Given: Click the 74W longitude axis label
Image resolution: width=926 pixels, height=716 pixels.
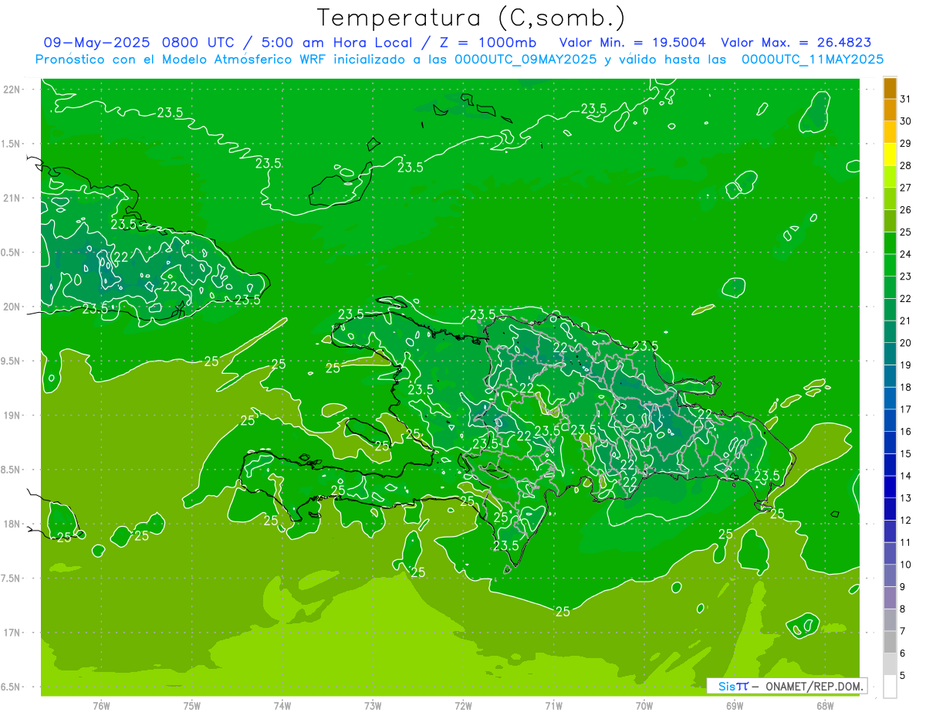Looking at the screenshot, I should point(282,706).
